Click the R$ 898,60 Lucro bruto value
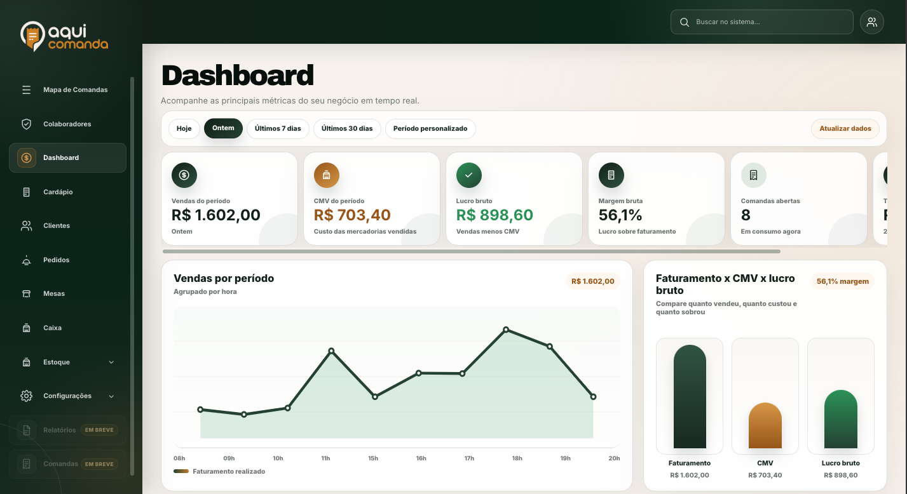This screenshot has width=907, height=494. 494,215
